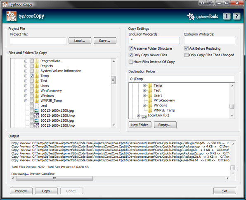Click the Exclusion Wildcards input field
246x200 pixels.
[x=210, y=41]
